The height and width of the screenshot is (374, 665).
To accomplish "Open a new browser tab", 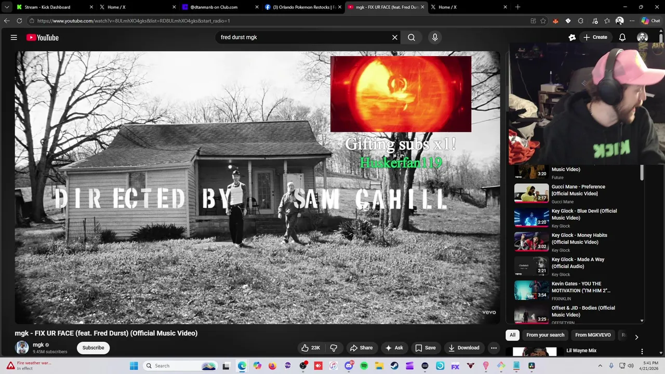I will 517,7.
